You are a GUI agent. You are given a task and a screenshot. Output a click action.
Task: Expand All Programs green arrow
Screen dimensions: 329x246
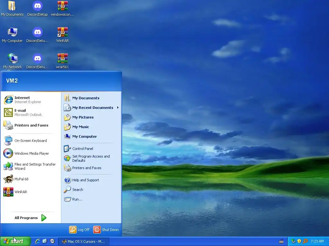click(x=44, y=218)
